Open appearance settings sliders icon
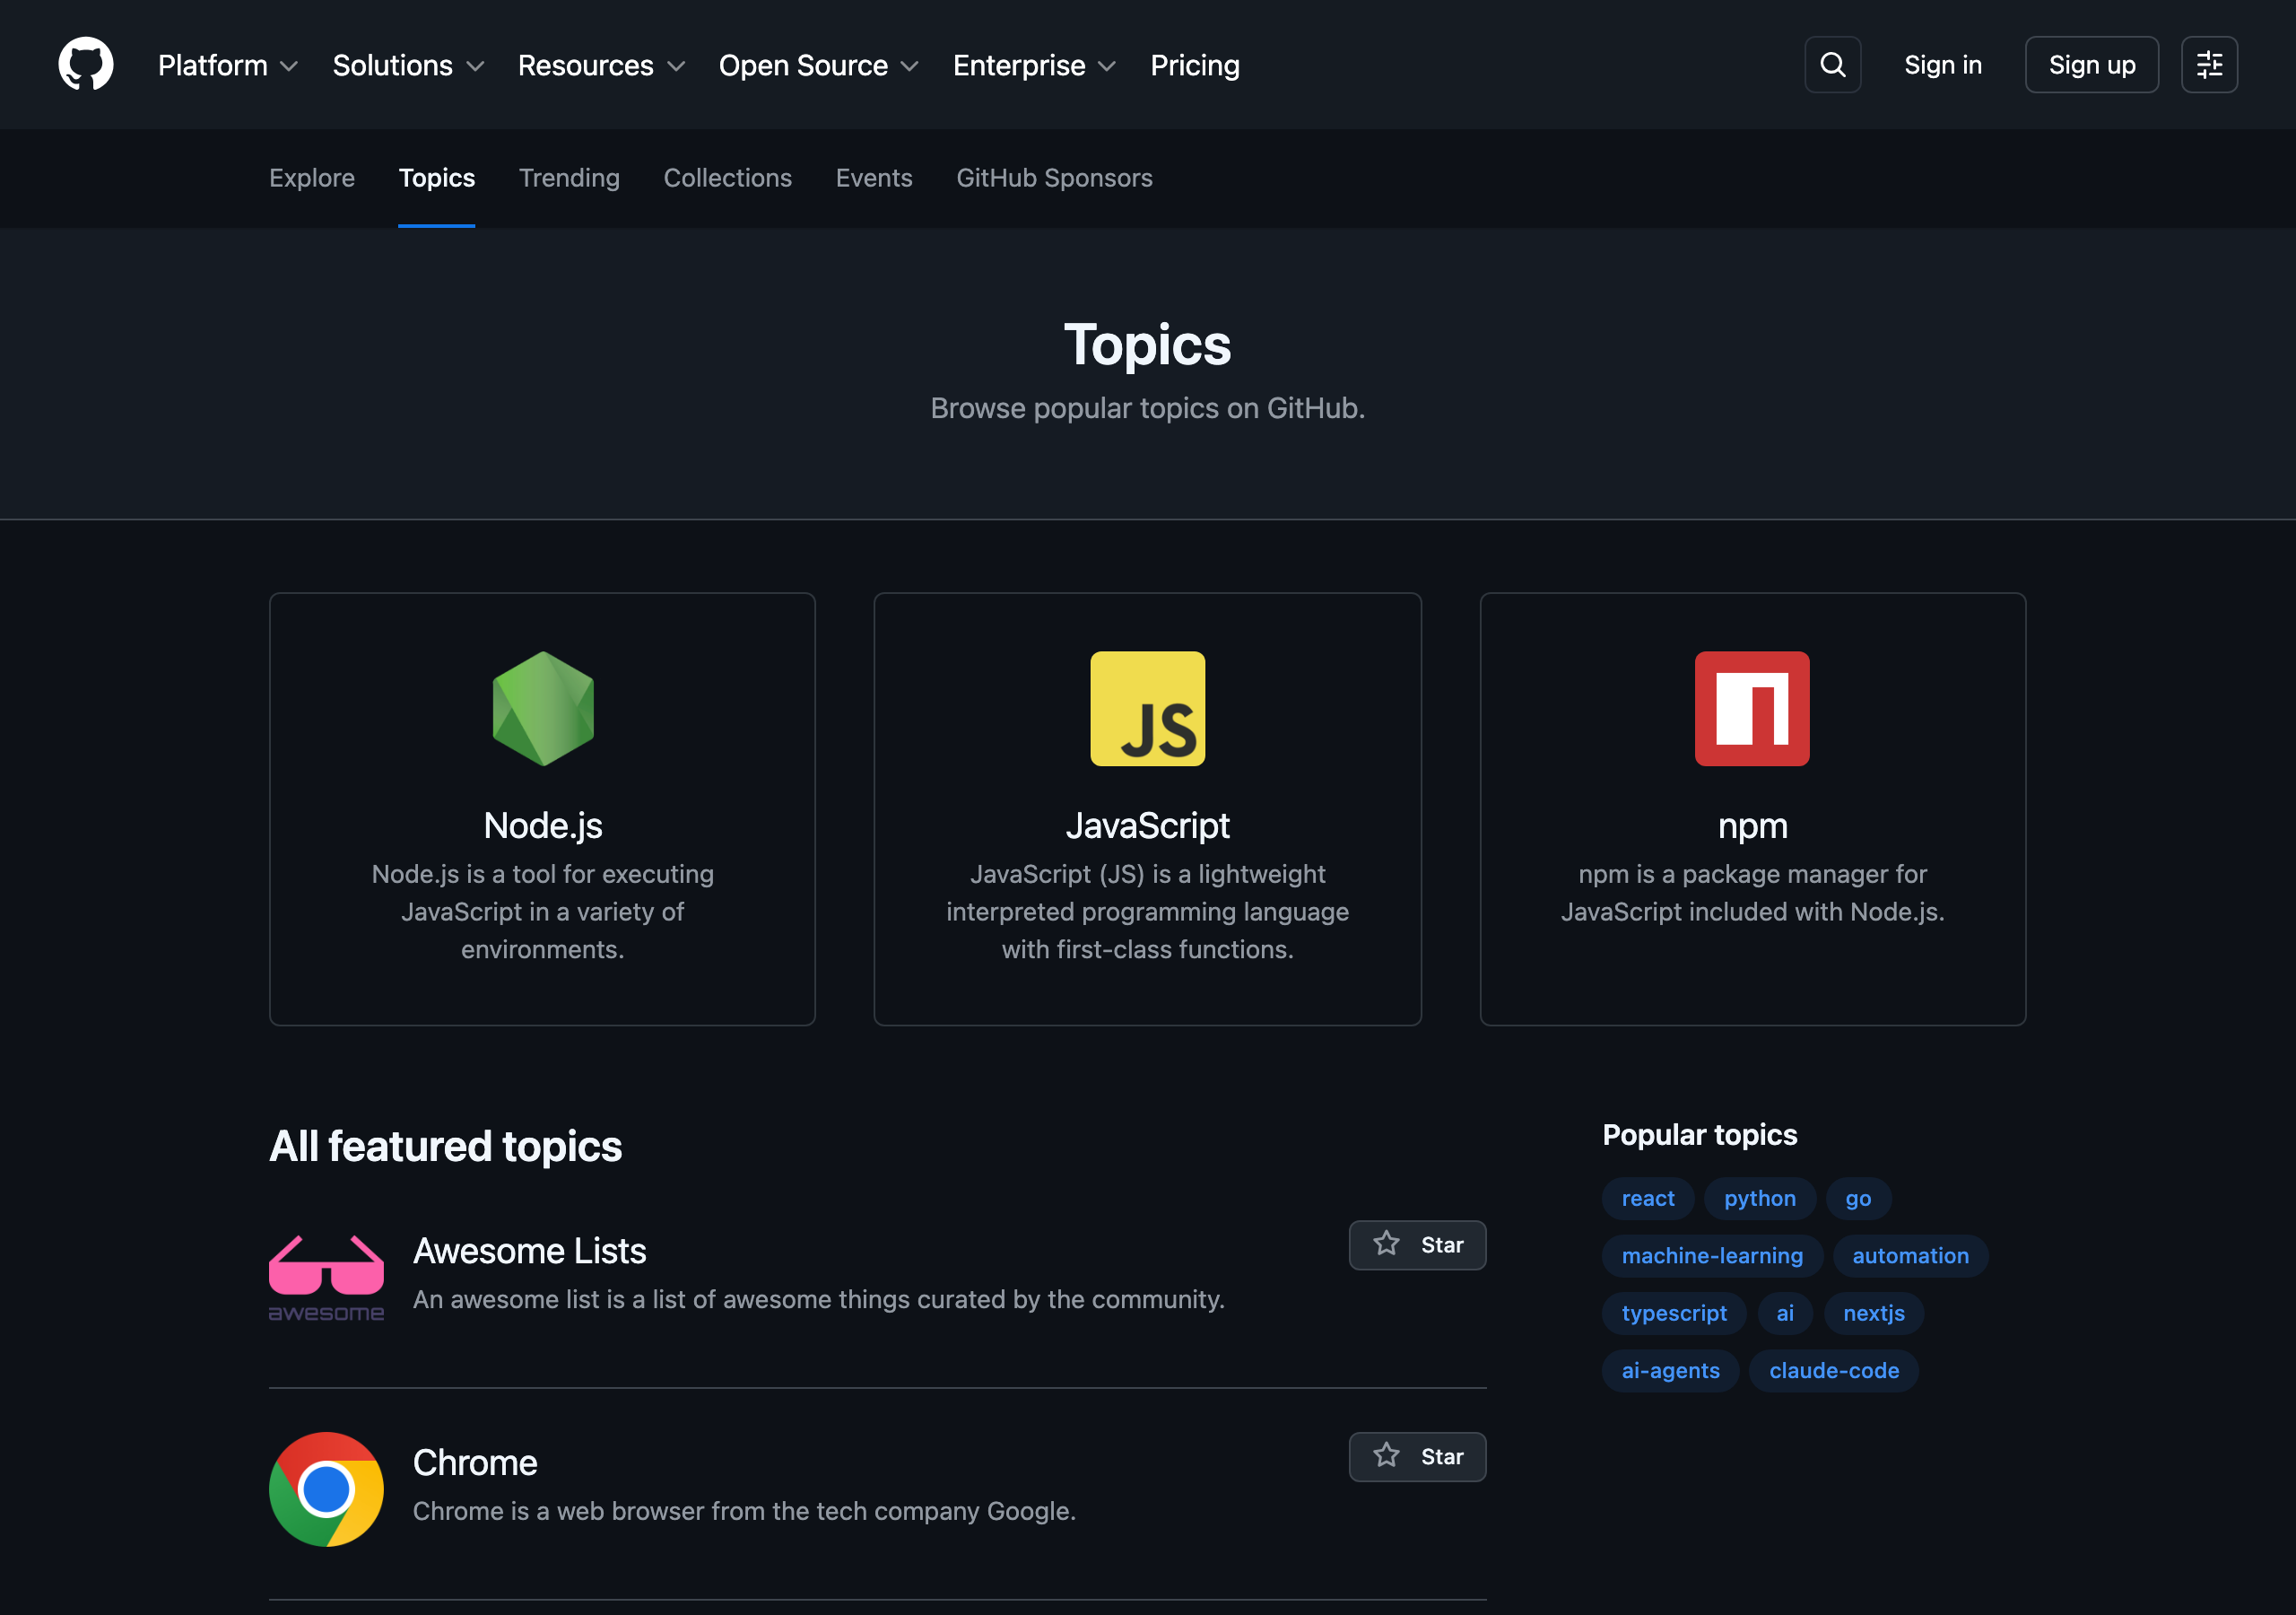 [x=2209, y=65]
